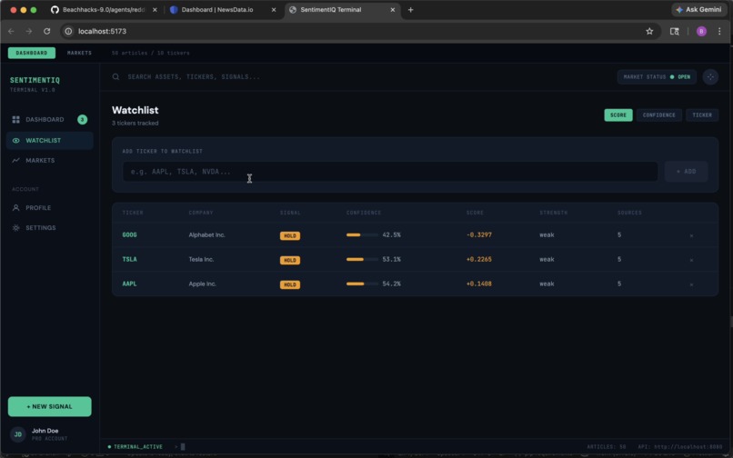Select the Watchlist eye icon in sidebar
This screenshot has width=733, height=458.
tap(15, 140)
